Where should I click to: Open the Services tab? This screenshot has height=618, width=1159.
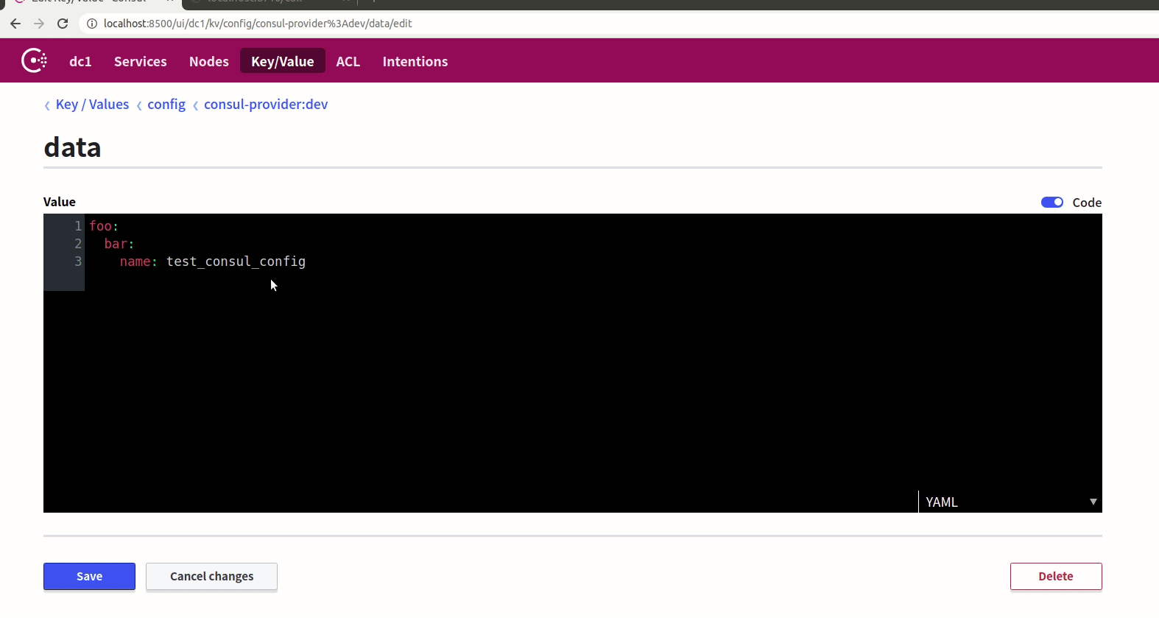pos(140,61)
